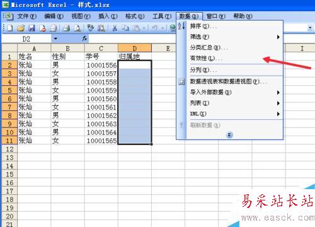Click the Cut scissors icon

click(115, 28)
